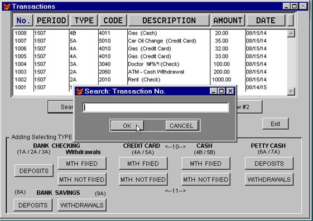
Task: Minimize the Search: Transaction No. dialog
Action: [x=213, y=91]
